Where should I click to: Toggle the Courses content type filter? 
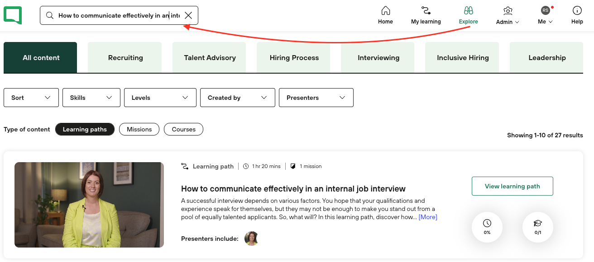183,129
